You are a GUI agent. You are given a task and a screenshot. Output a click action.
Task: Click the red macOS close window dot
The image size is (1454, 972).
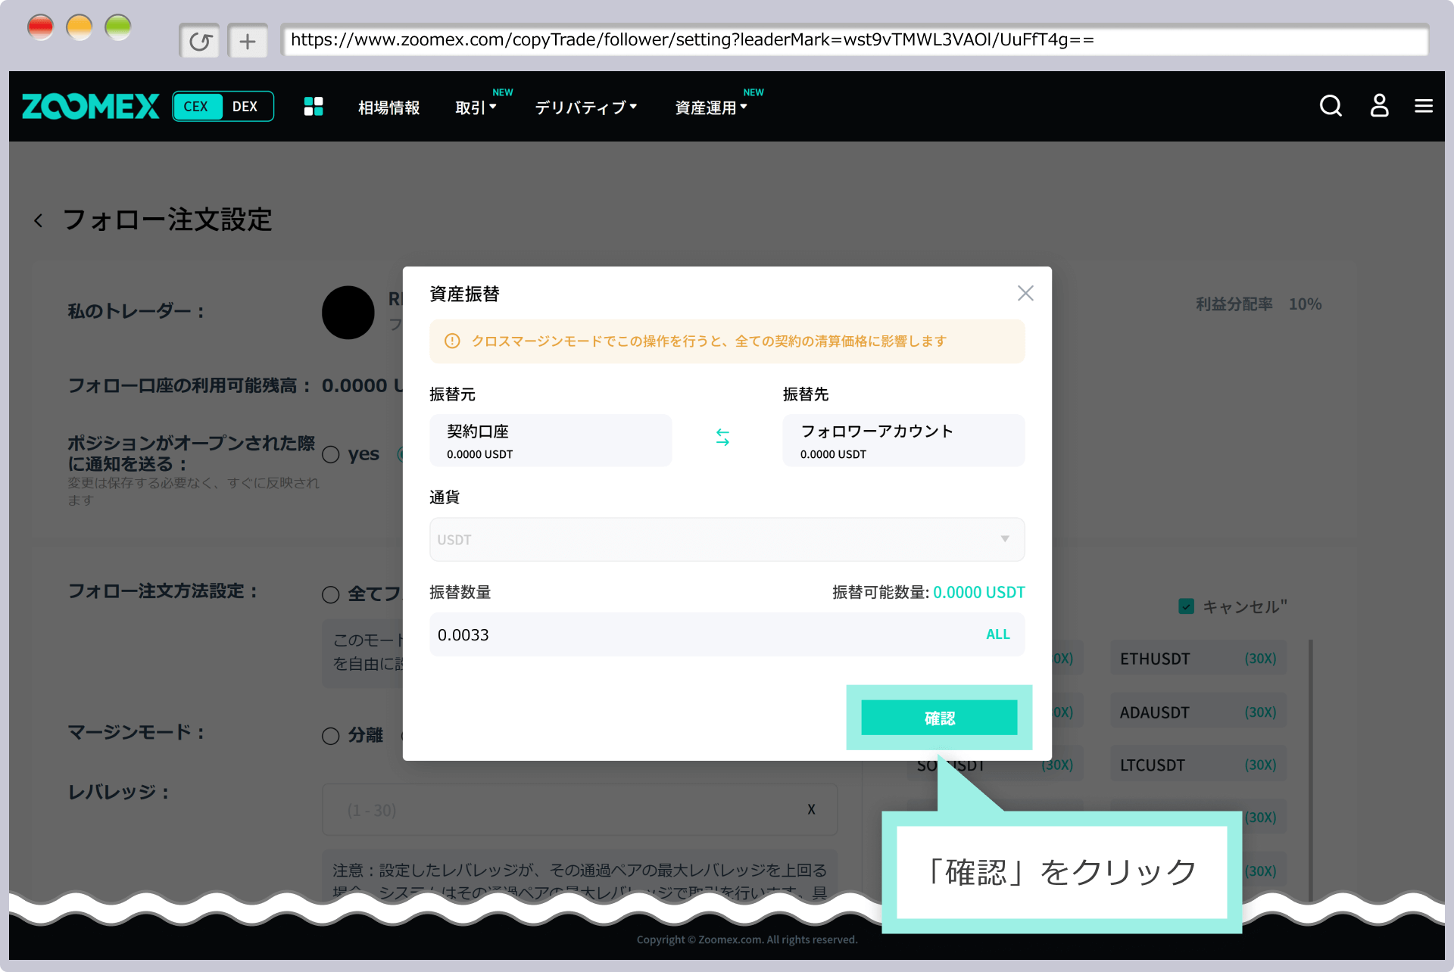(40, 28)
